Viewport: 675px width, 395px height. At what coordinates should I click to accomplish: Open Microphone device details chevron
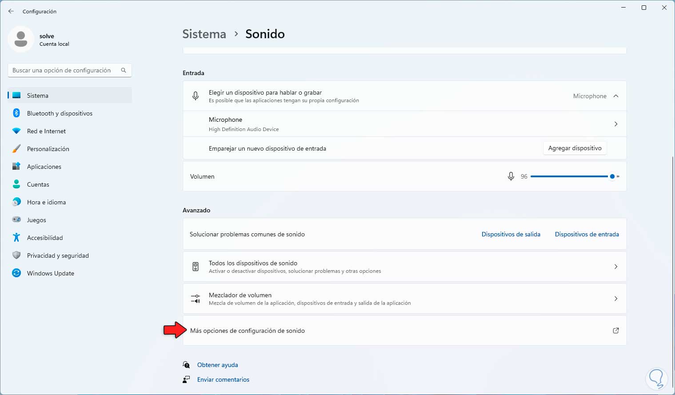616,124
